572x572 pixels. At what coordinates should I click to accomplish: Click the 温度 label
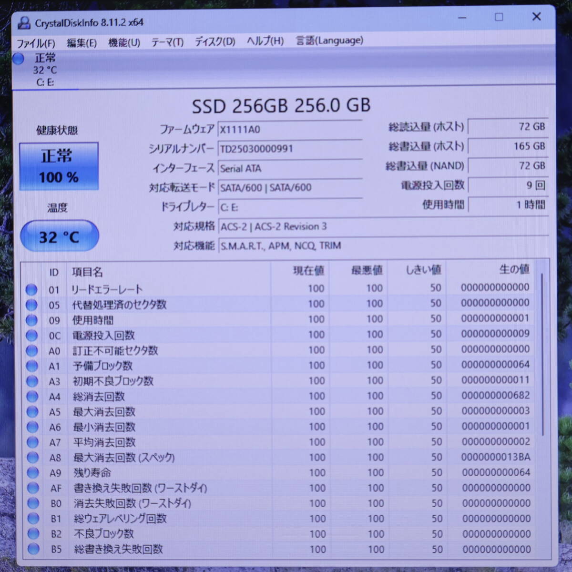pyautogui.click(x=57, y=208)
